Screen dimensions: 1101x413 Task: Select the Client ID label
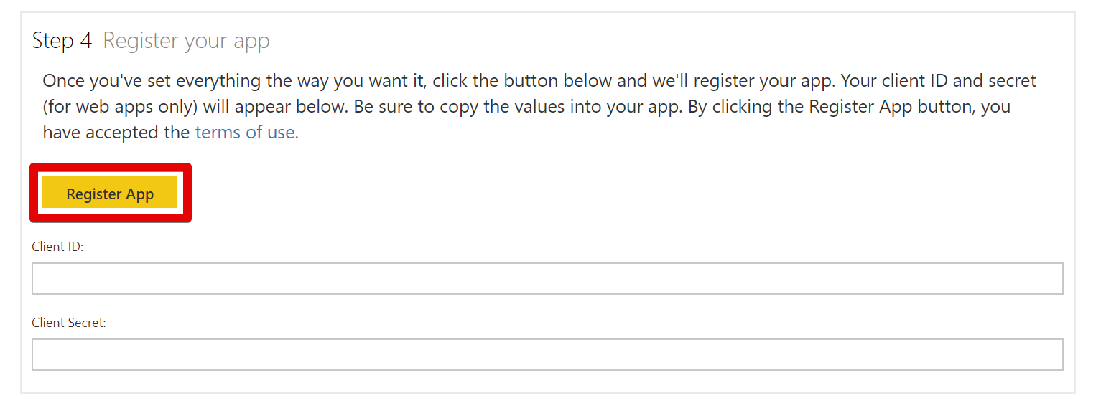(57, 246)
